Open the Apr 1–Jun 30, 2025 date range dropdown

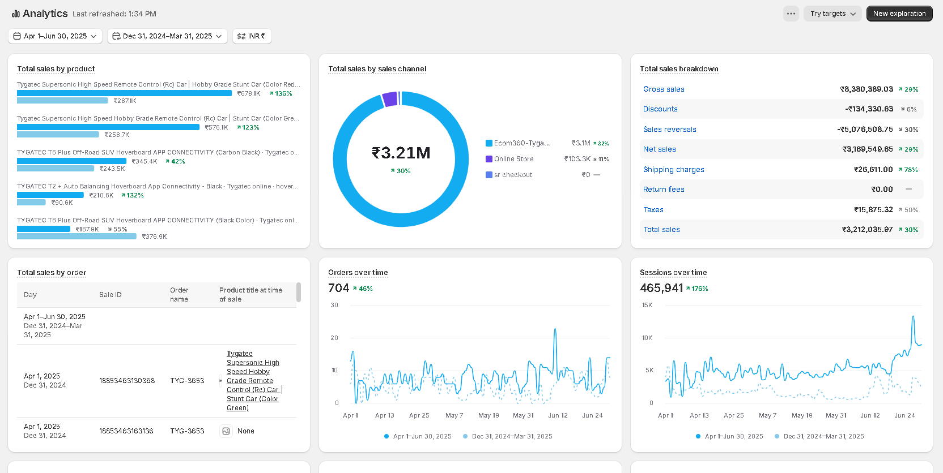[x=55, y=36]
